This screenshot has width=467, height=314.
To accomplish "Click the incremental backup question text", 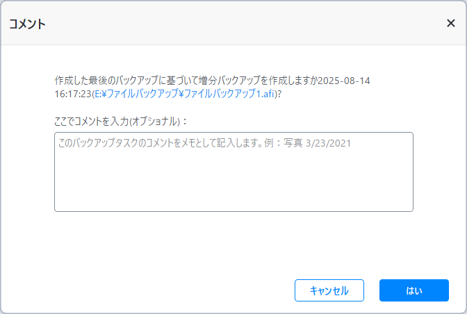I will coord(186,81).
